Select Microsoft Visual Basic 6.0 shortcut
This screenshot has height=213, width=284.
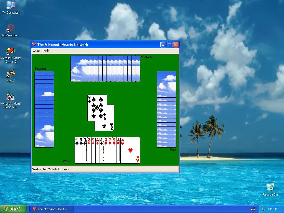11,100
